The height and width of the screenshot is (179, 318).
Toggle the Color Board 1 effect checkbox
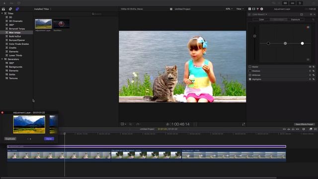(x=249, y=14)
